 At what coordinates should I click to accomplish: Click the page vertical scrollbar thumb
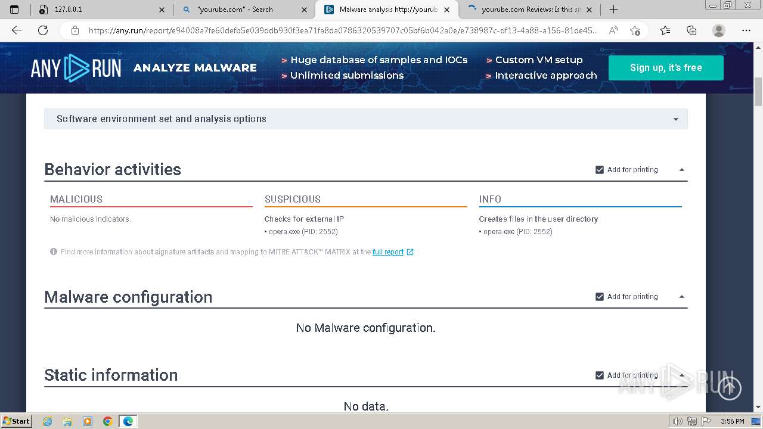(758, 91)
